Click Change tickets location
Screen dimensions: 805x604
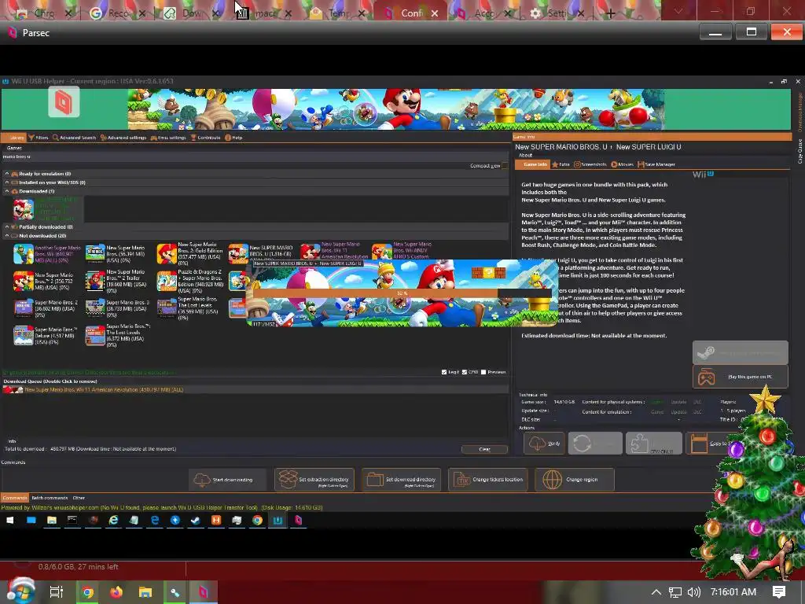(x=488, y=480)
